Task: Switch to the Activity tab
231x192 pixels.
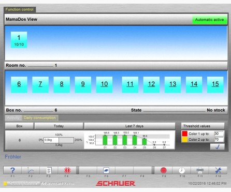Action: [13, 118]
